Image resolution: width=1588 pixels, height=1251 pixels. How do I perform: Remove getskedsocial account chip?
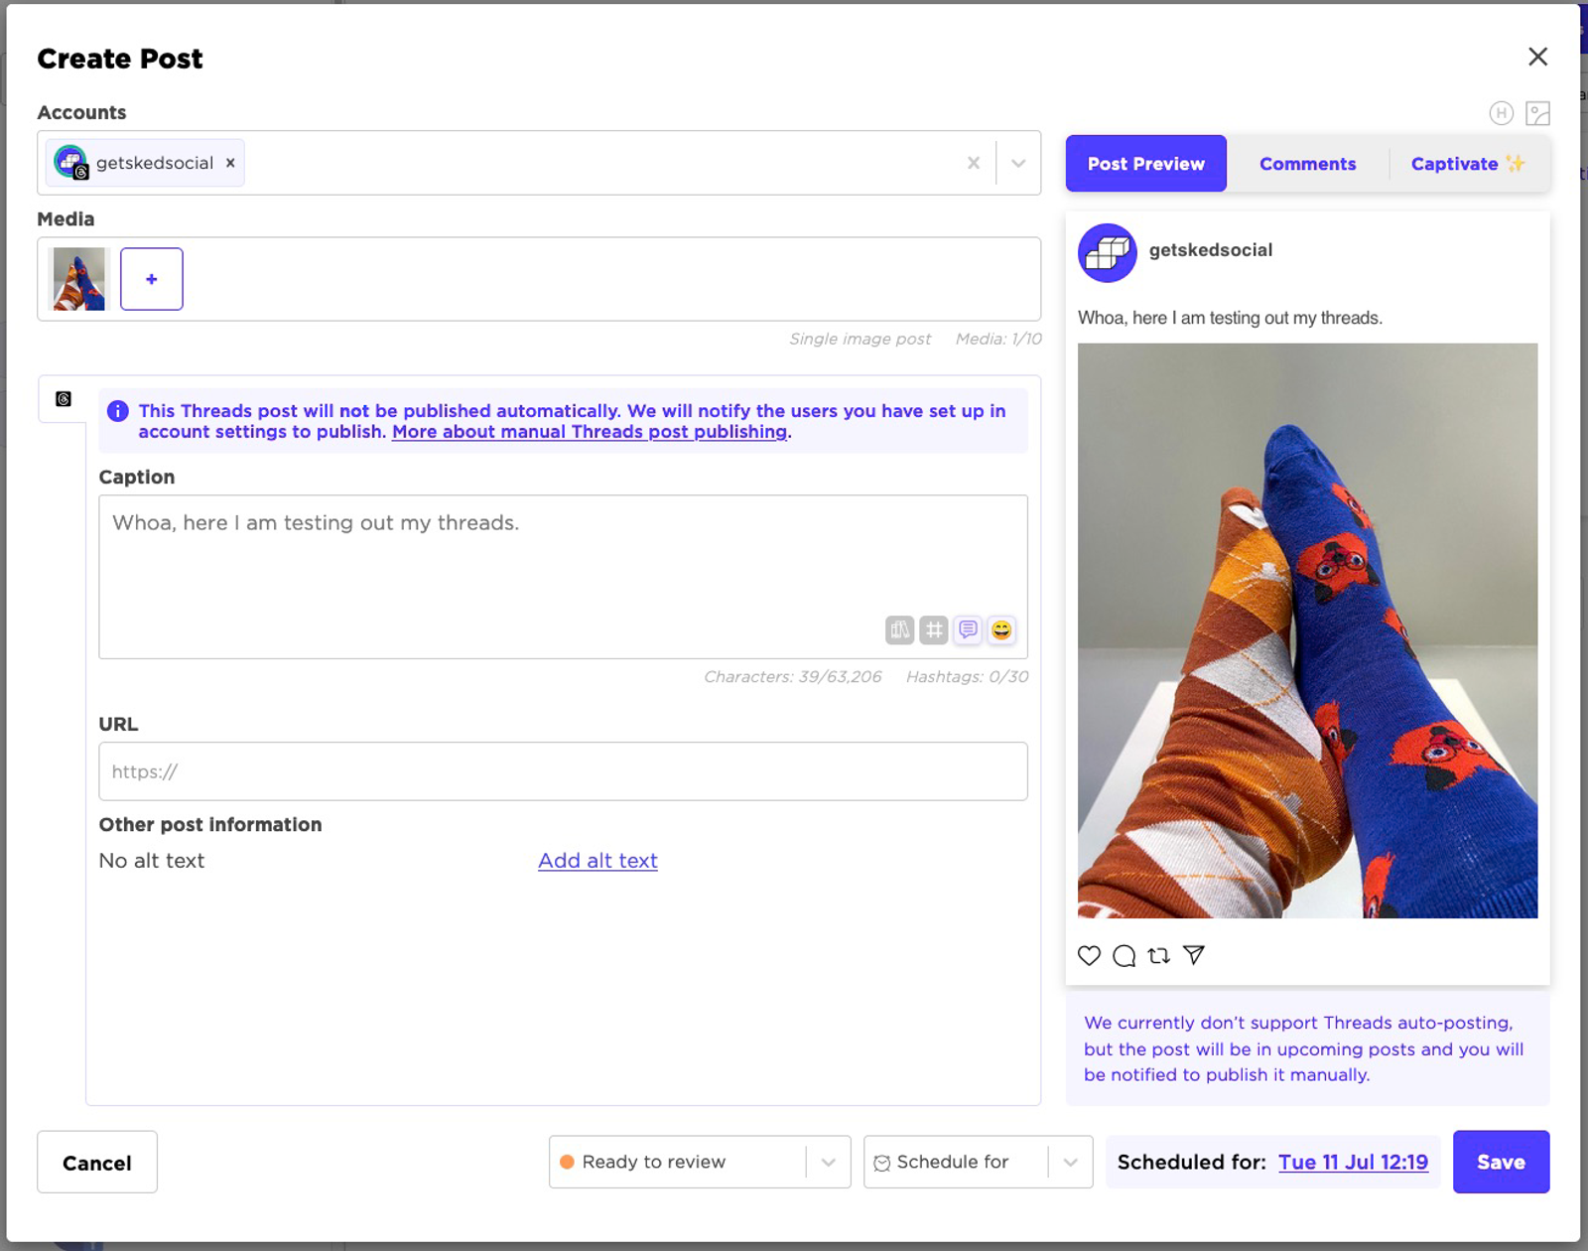pyautogui.click(x=230, y=163)
